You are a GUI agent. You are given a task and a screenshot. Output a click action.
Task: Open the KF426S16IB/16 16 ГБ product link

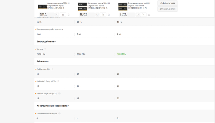(58, 5)
